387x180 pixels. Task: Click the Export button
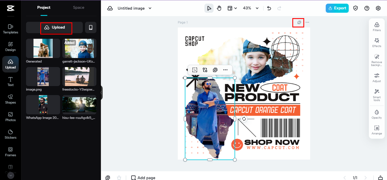click(x=337, y=8)
